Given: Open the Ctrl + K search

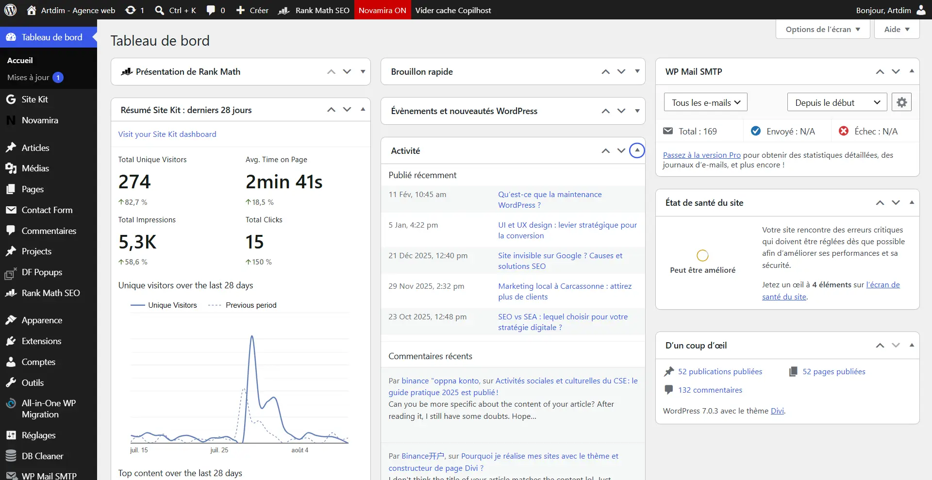Looking at the screenshot, I should point(175,10).
